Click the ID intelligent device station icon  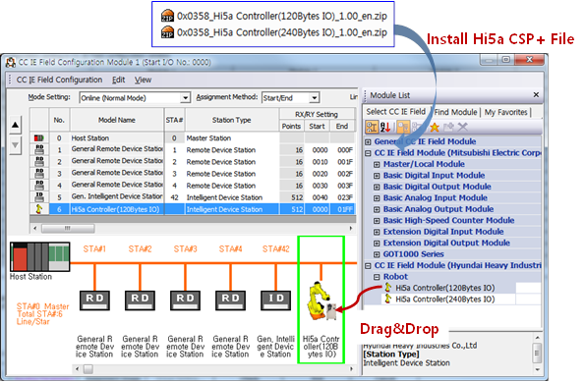(x=276, y=300)
